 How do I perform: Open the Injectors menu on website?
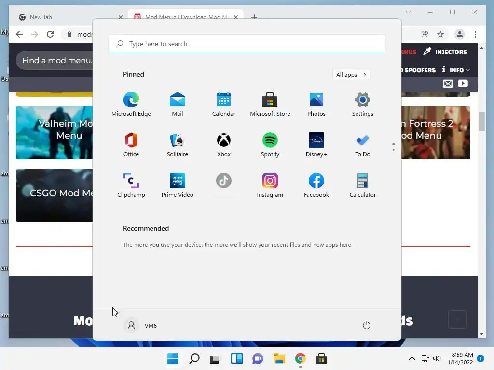(x=445, y=52)
